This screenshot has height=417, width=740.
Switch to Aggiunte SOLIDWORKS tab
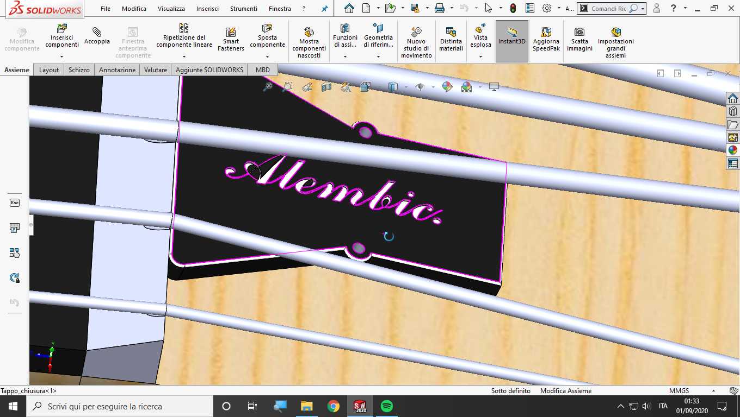click(x=209, y=70)
